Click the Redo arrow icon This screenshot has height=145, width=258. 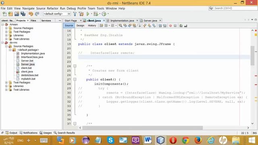(37, 14)
